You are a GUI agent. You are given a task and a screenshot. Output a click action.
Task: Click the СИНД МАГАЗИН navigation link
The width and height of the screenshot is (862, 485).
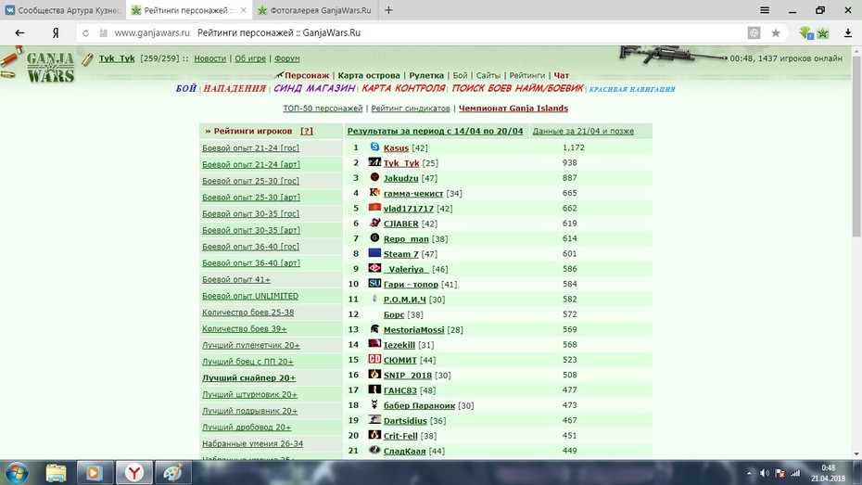click(x=314, y=88)
